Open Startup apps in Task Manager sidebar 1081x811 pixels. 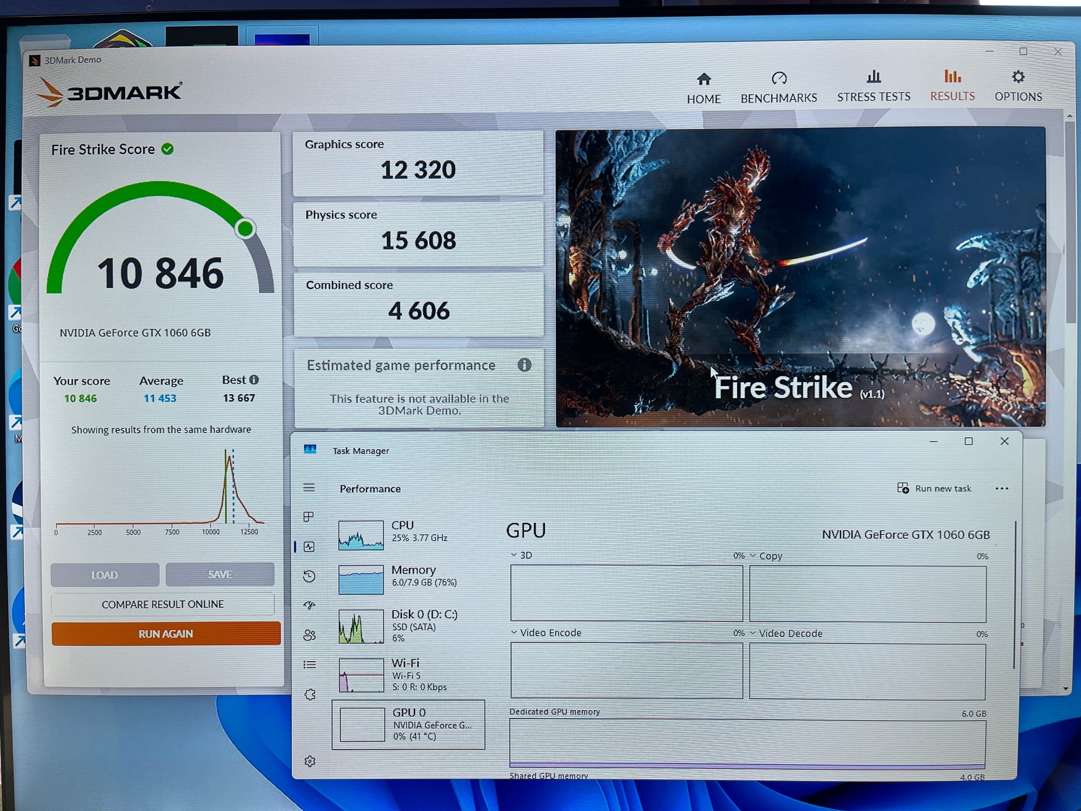click(x=309, y=605)
